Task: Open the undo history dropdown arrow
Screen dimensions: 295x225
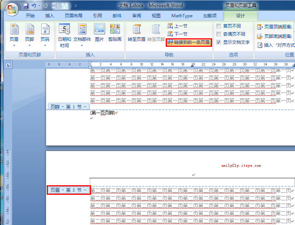Action: (x=39, y=6)
